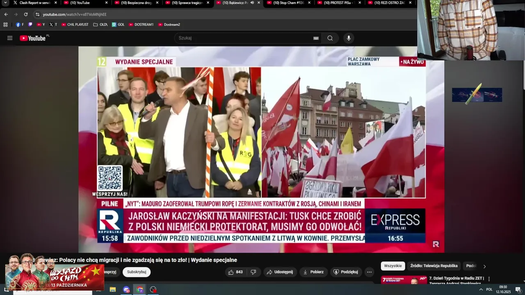
Task: Open the Facebook 'F' bookmark
Action: click(x=20, y=25)
